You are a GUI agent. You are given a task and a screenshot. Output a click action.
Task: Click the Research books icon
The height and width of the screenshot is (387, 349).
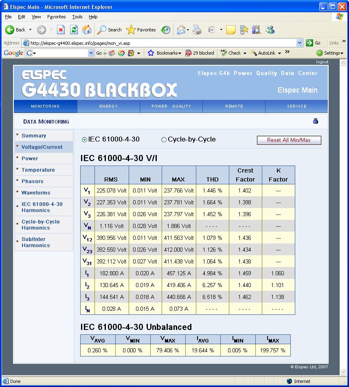coord(256,30)
